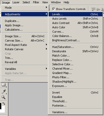Choose Apply Image...

(x=25, y=25)
